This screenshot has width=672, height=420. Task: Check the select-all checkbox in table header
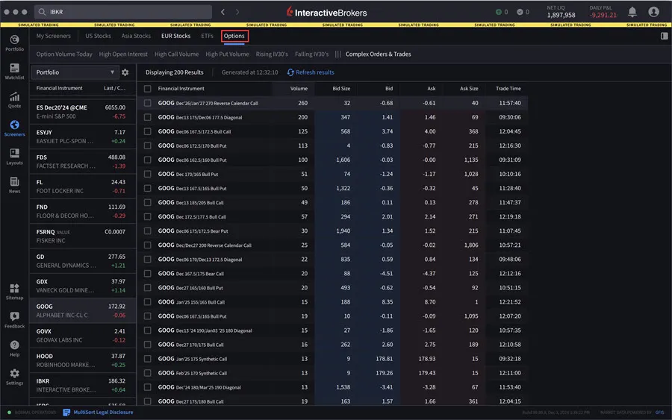pyautogui.click(x=147, y=89)
